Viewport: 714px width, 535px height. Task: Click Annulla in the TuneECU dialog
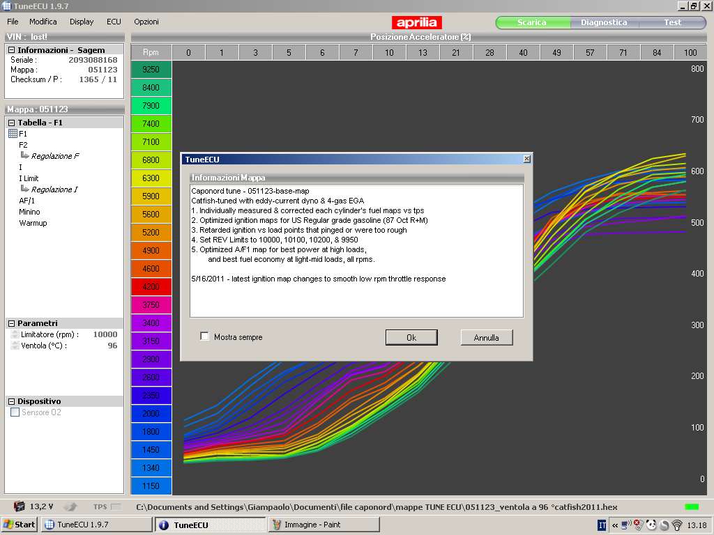(486, 338)
